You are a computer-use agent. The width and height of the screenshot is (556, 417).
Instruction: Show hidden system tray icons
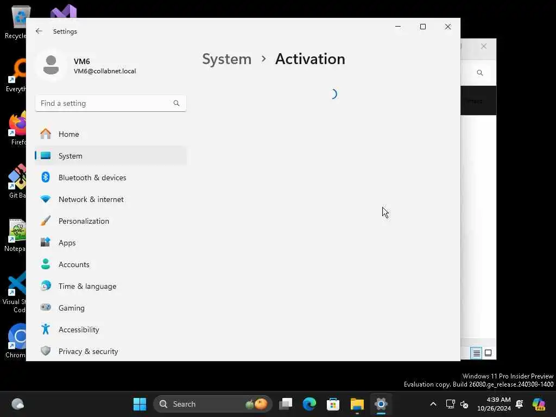[x=433, y=404]
